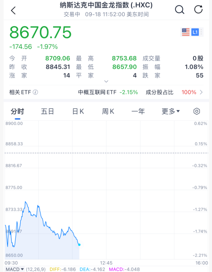Switch to the 日K chart tab
The image size is (212, 272).
point(78,111)
